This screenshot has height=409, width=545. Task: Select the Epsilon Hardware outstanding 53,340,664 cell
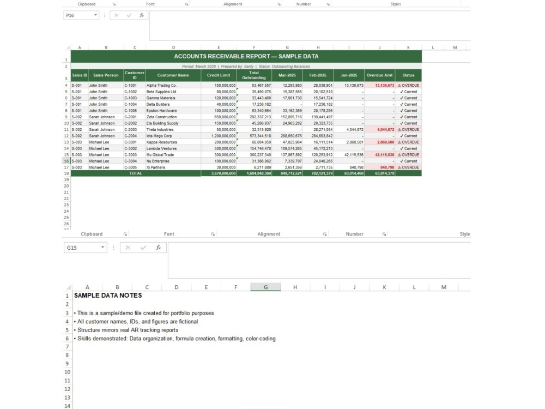pyautogui.click(x=254, y=111)
